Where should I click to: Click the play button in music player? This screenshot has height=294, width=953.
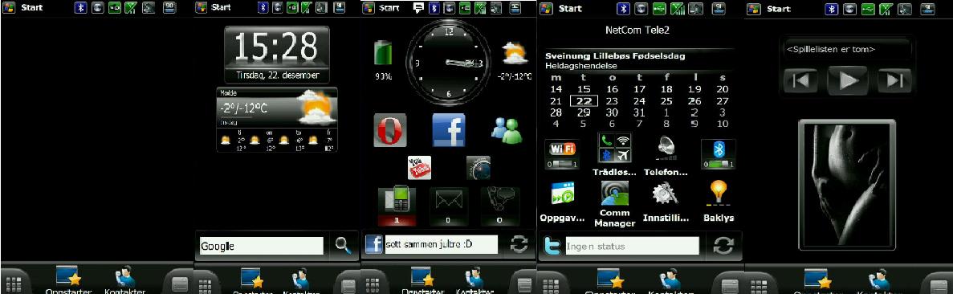pos(849,80)
